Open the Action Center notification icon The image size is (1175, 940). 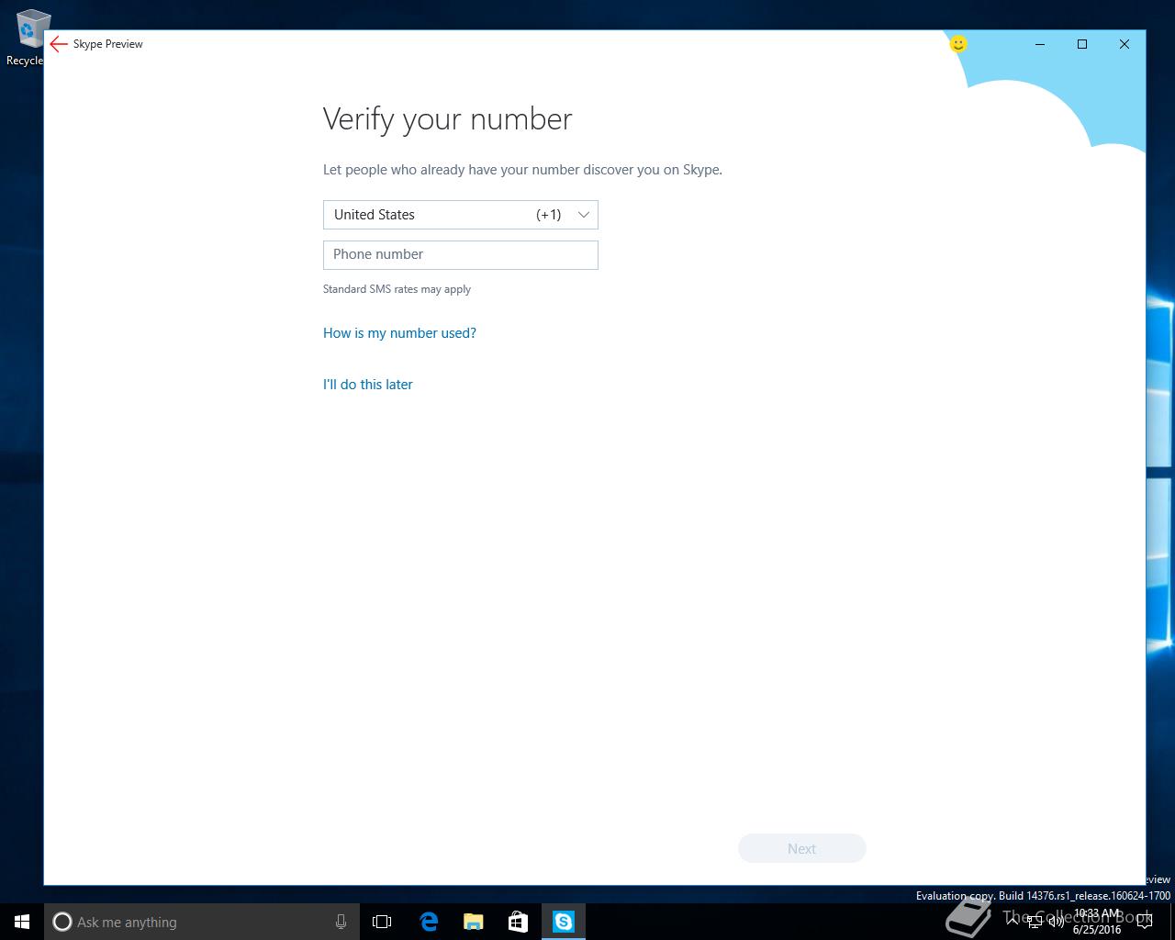pyautogui.click(x=1144, y=922)
